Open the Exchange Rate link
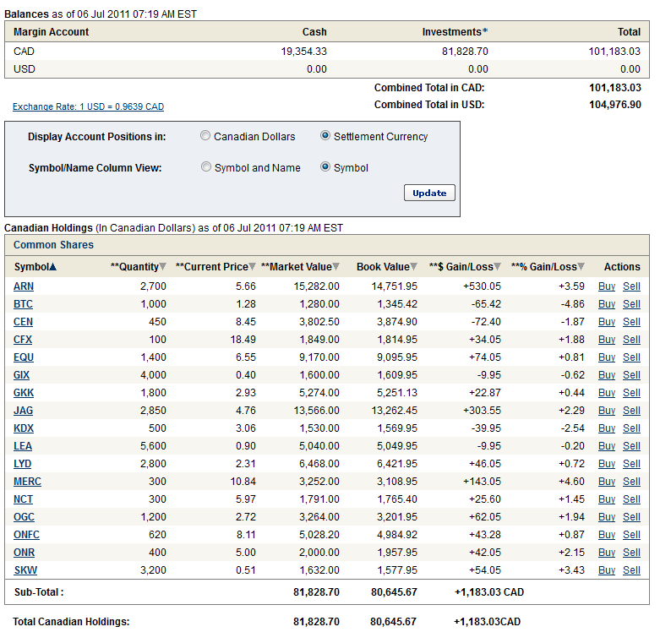The image size is (671, 643). point(88,107)
